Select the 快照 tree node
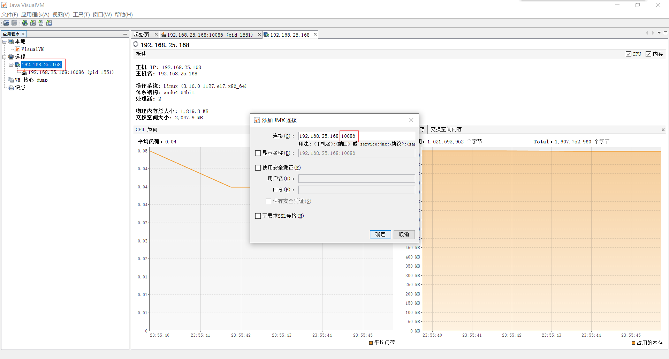Viewport: 669px width, 359px height. point(20,87)
